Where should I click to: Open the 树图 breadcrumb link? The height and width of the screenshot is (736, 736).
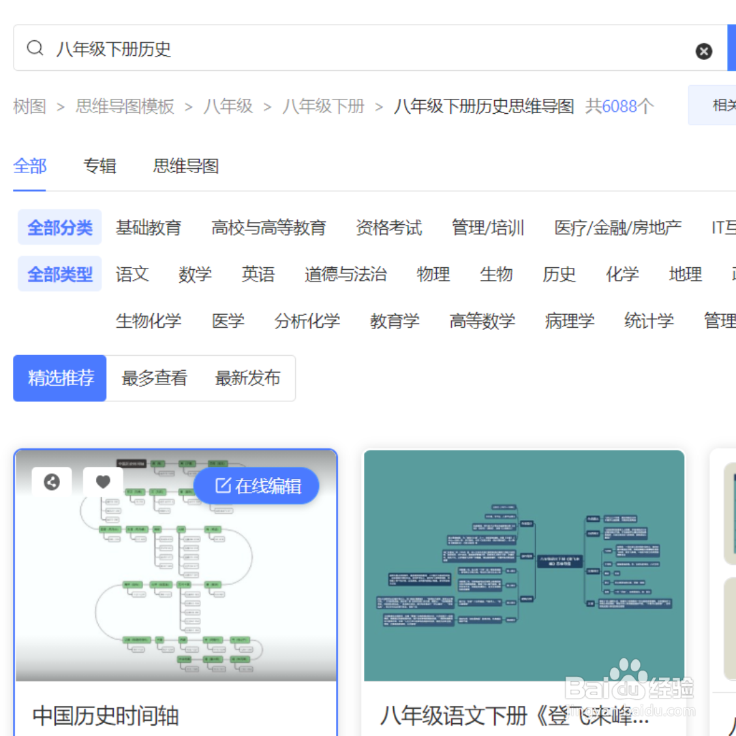29,106
